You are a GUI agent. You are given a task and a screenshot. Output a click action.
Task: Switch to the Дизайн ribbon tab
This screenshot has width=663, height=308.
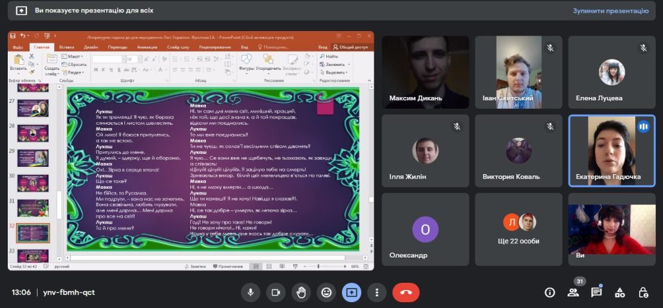(91, 47)
